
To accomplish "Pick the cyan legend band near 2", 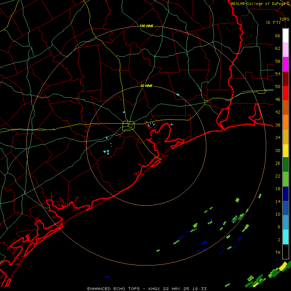I will (x=286, y=237).
